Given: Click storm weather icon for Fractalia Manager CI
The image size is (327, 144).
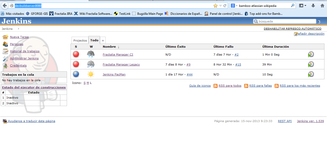Looking at the screenshot, I should tap(91, 54).
